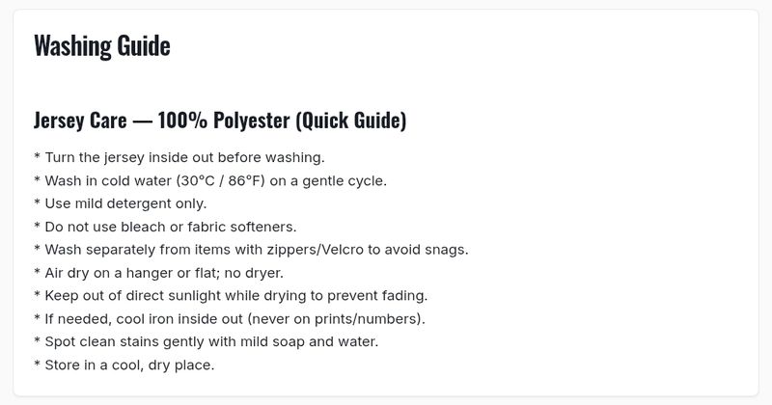Click the "Keep out of direct sunlight" line
This screenshot has width=772, height=405.
[x=142, y=296]
